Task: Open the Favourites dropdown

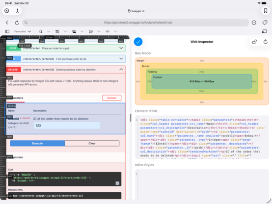Action: [23, 31]
